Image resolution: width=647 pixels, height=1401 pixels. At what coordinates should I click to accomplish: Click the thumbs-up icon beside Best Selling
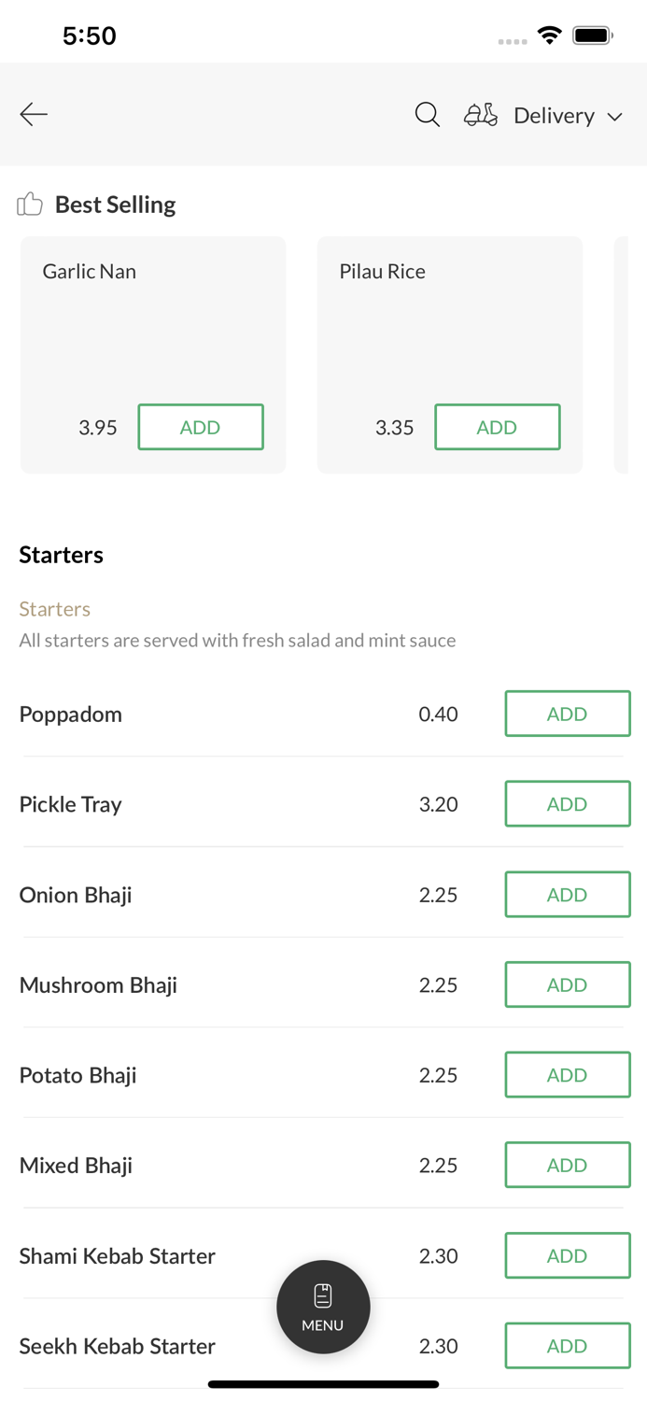pos(29,203)
